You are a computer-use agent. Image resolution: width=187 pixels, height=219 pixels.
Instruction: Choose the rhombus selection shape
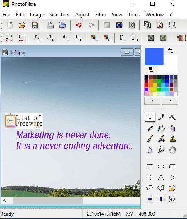[150, 178]
